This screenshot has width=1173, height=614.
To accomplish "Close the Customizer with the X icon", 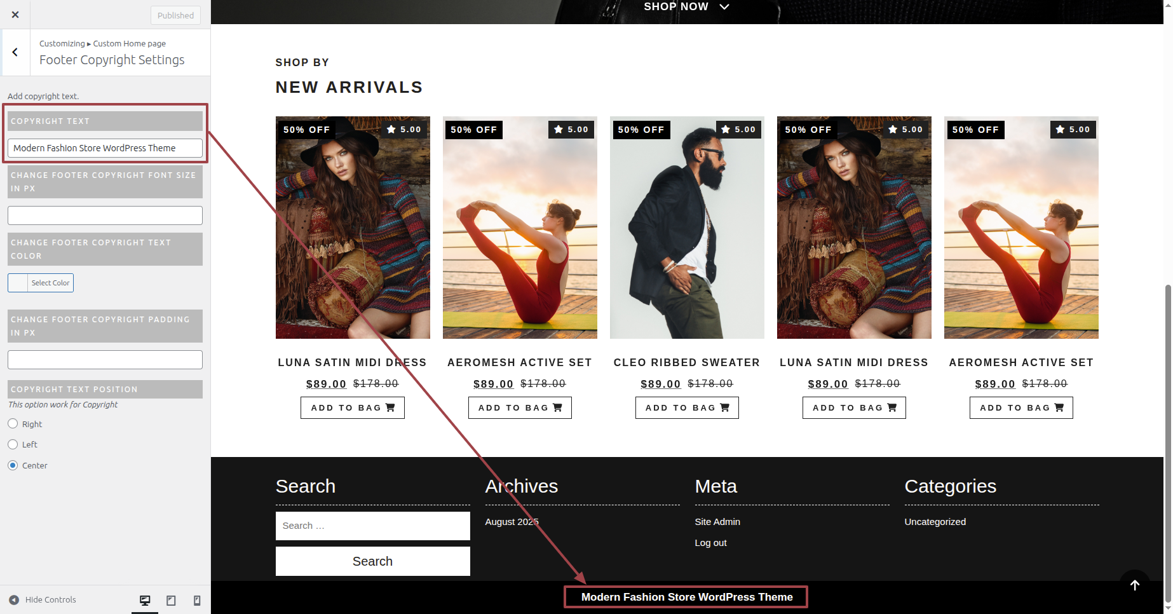I will 15,15.
